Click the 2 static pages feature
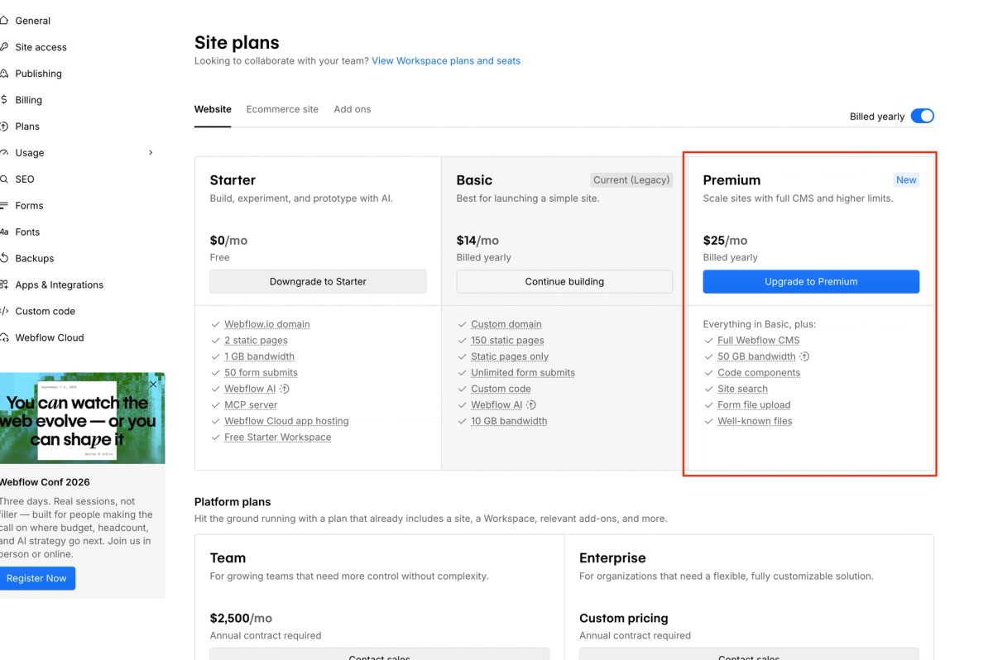This screenshot has height=660, width=993. click(256, 341)
